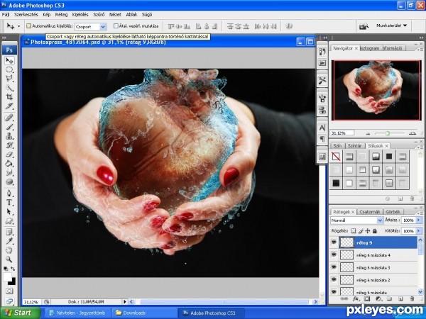Image resolution: width=426 pixels, height=319 pixels.
Task: Select the Healing Brush tool
Action: [x=9, y=118]
